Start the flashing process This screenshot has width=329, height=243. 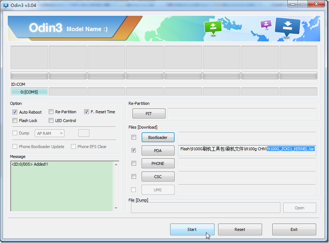192,229
